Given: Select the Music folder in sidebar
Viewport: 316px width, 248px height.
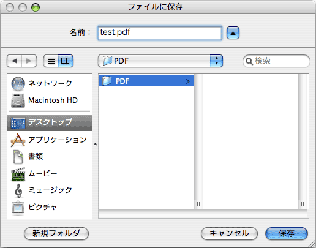Looking at the screenshot, I should (50, 190).
